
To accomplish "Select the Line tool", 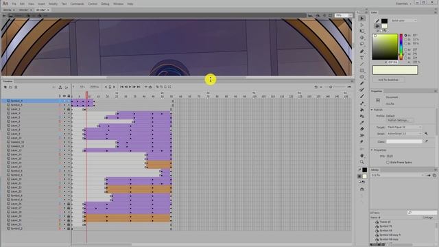I will pyautogui.click(x=361, y=64).
